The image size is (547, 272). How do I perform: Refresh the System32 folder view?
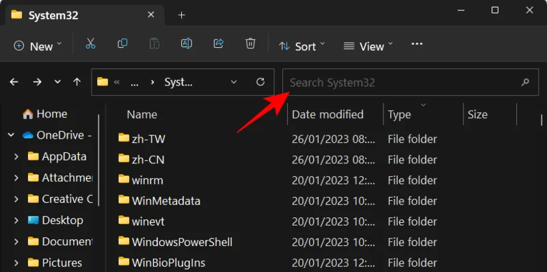click(261, 82)
